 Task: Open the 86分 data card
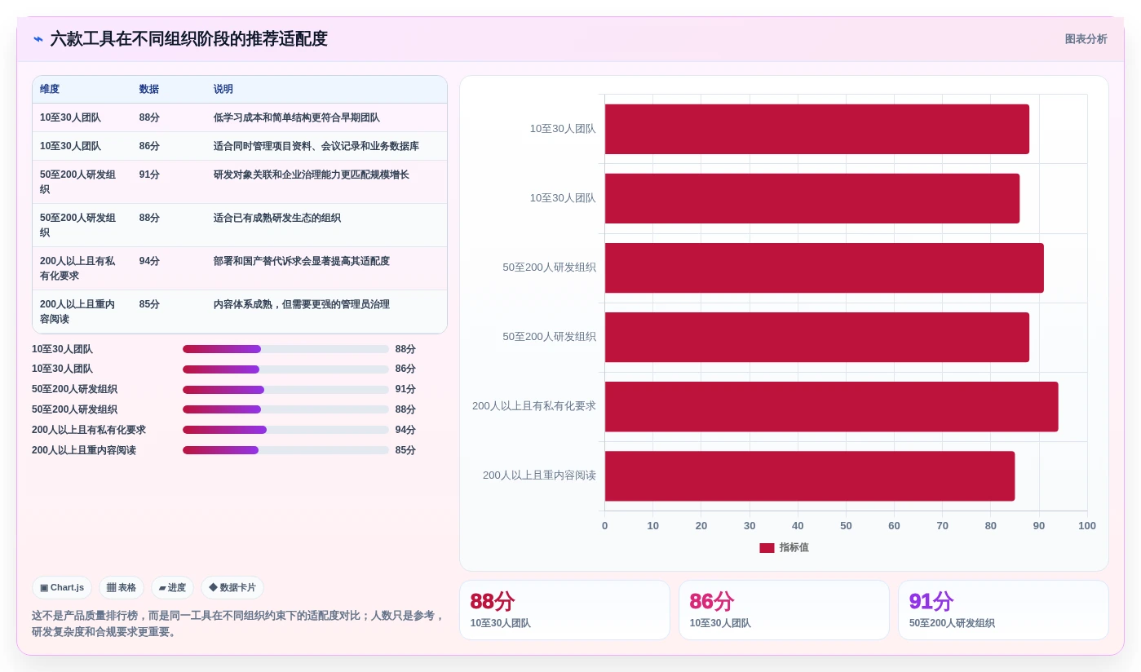784,610
